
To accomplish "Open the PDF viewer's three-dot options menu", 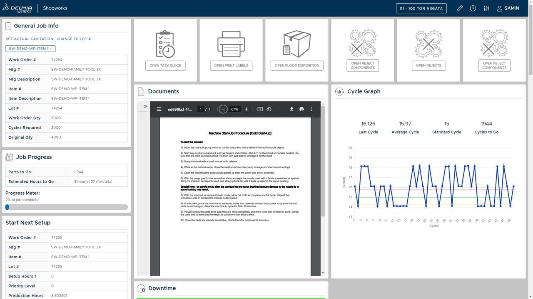I will click(311, 109).
